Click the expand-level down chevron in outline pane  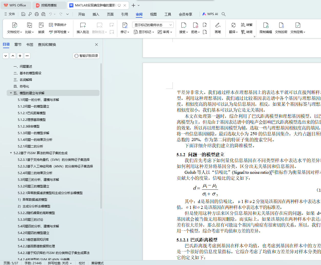click(x=6, y=56)
